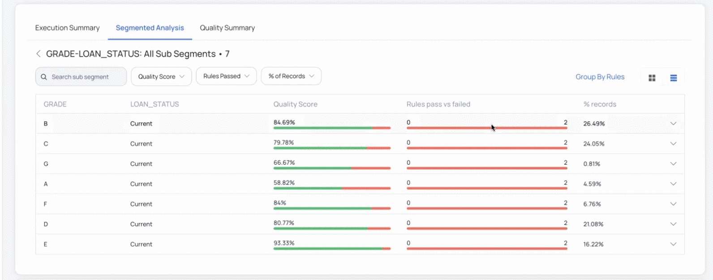Click the 84.69% quality score bar
The height and width of the screenshot is (280, 713).
pyautogui.click(x=332, y=128)
